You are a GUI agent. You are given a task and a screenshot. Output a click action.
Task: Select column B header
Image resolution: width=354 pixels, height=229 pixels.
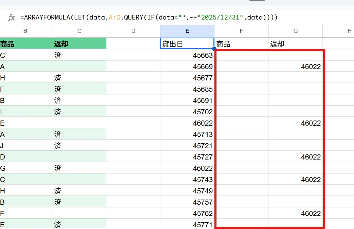pos(26,31)
